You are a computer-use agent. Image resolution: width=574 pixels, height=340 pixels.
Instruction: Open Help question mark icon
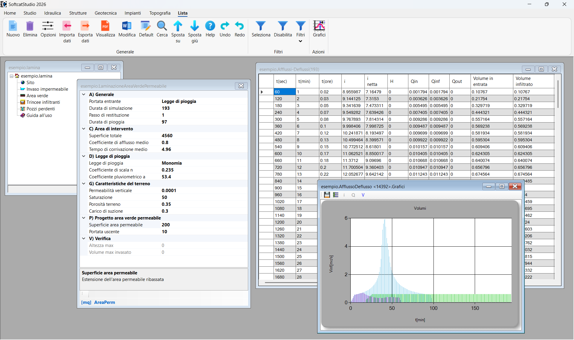pos(210,26)
